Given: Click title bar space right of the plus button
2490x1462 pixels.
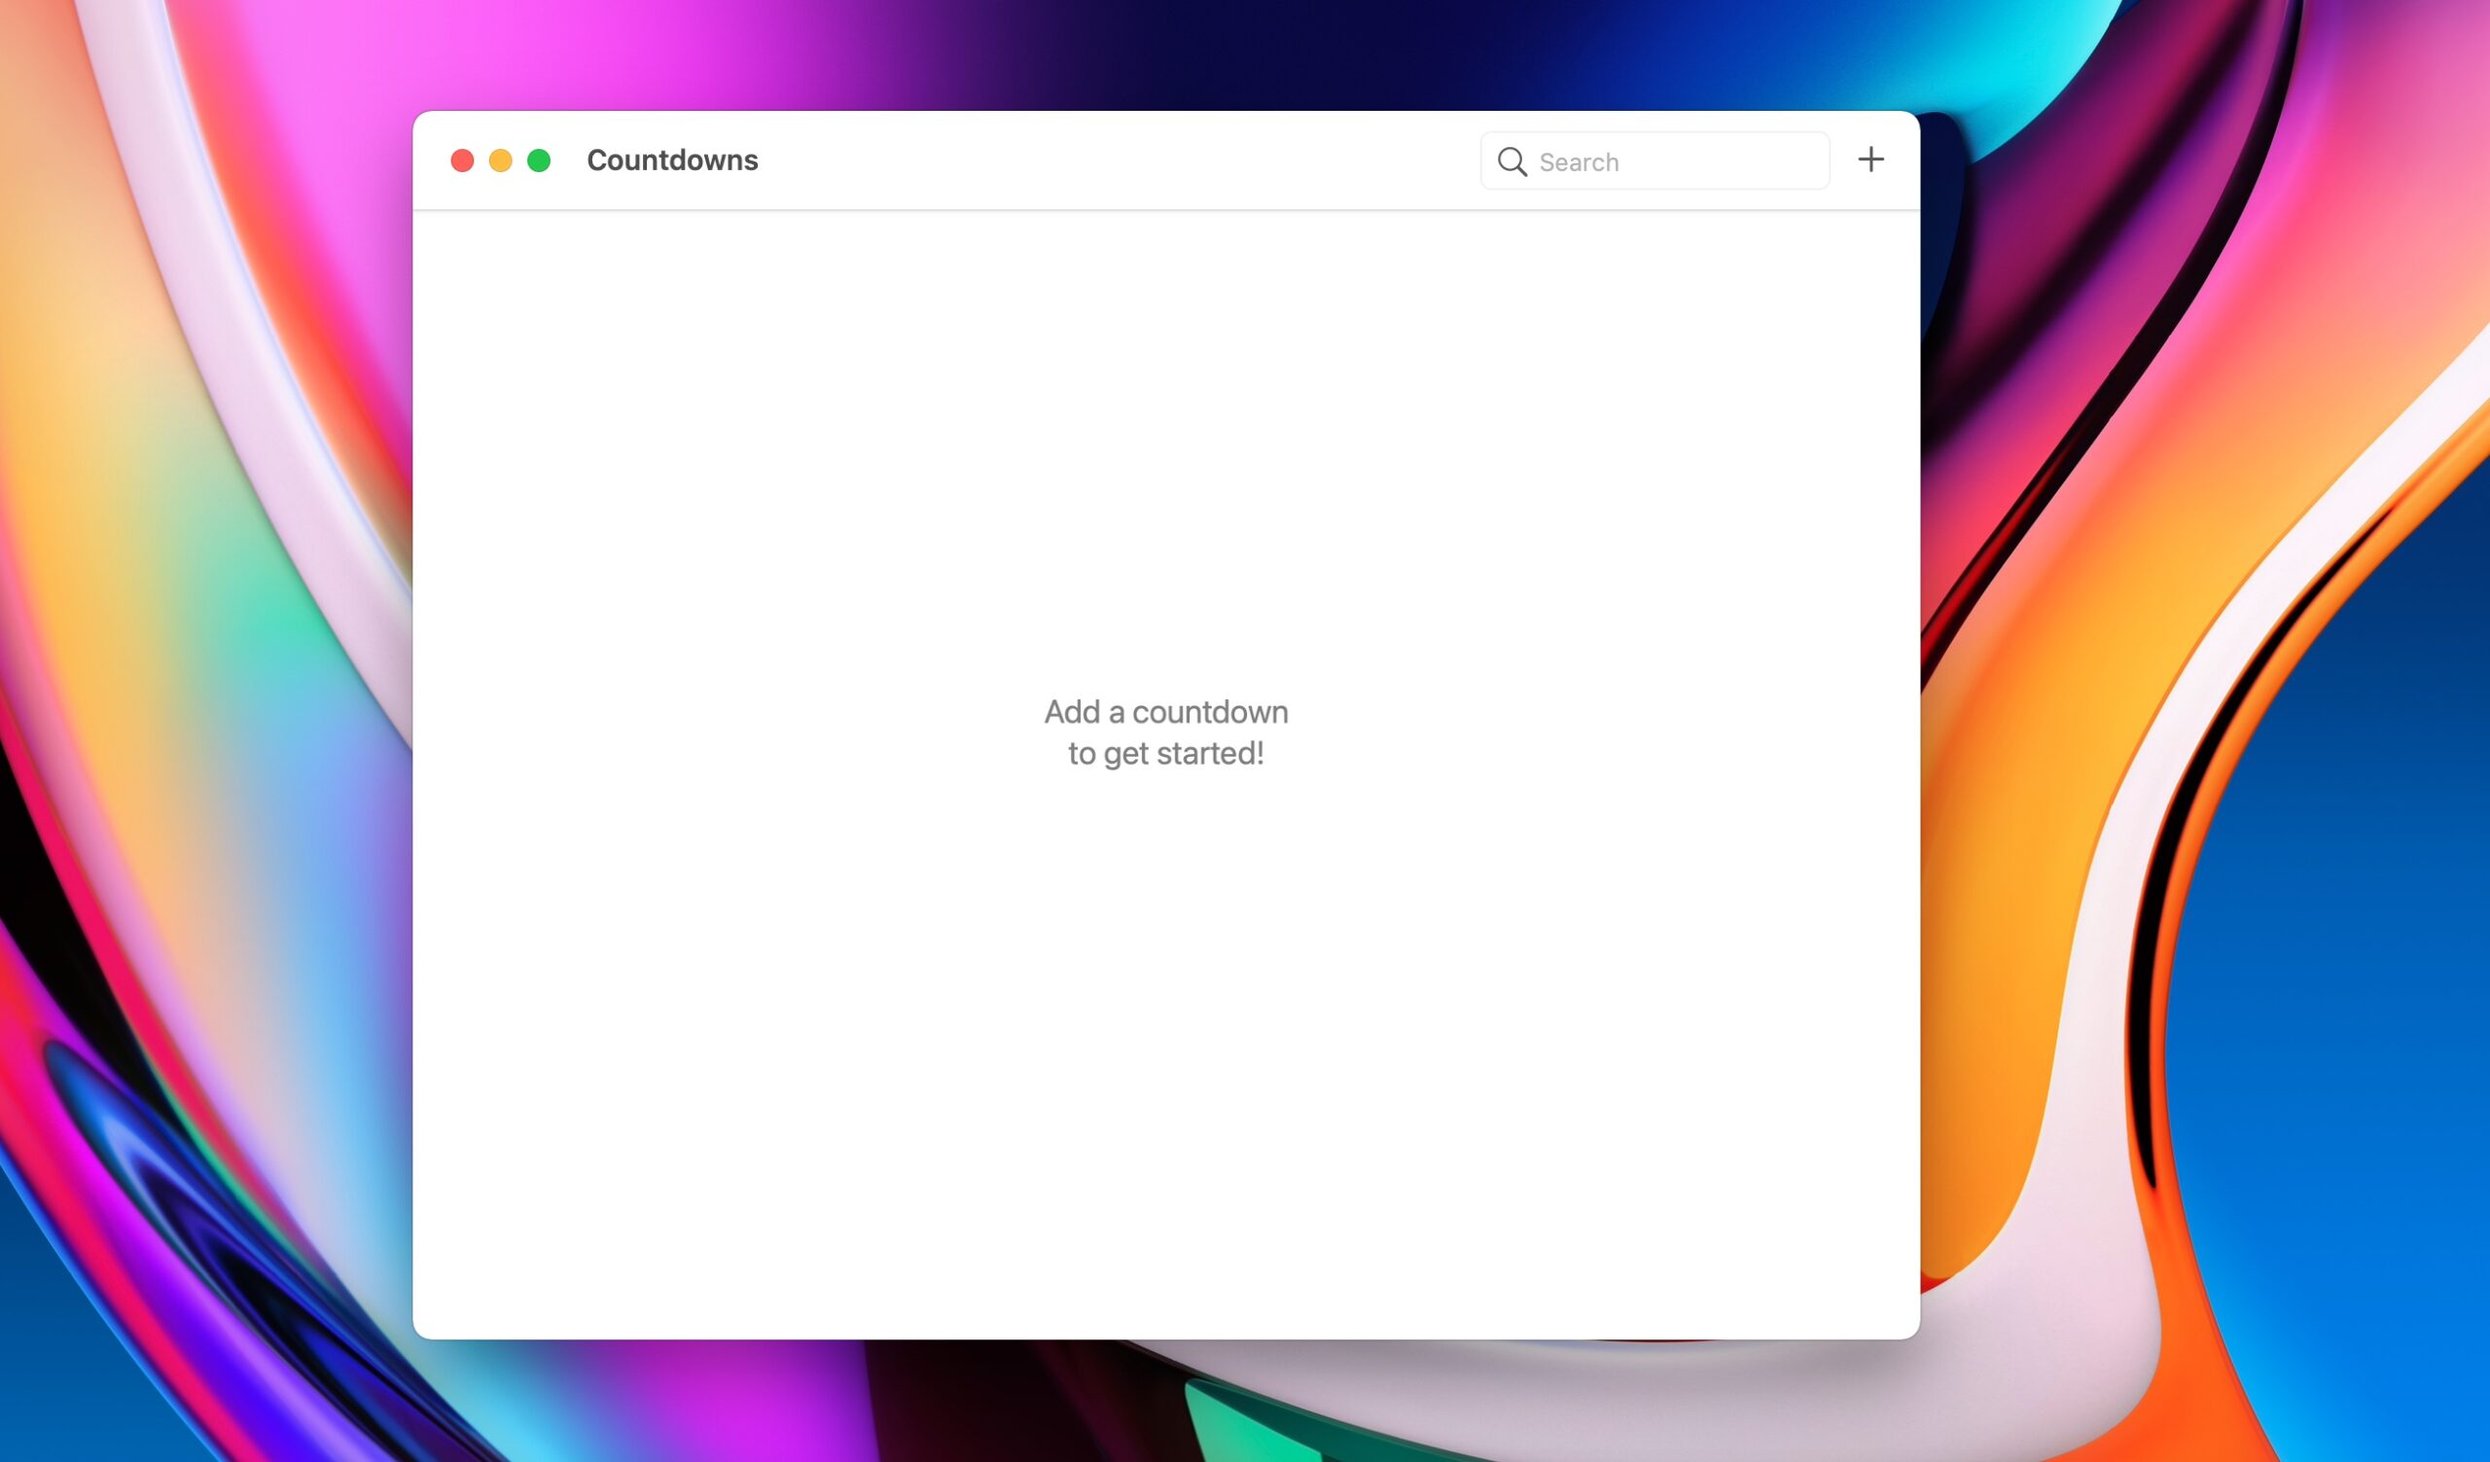Looking at the screenshot, I should tap(1904, 160).
